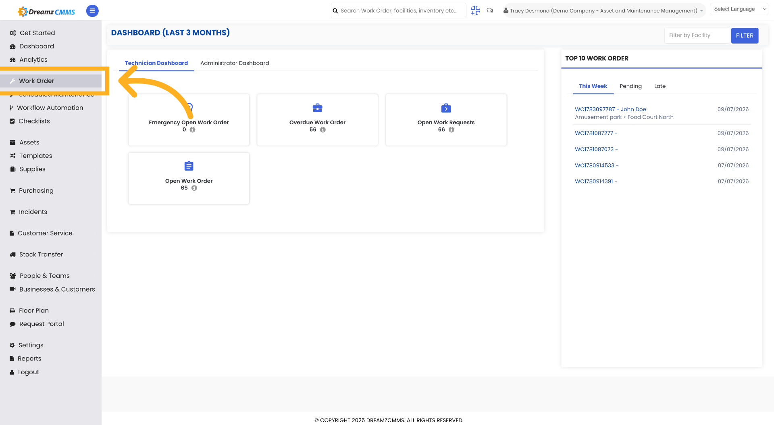Open the Filter by Facility field
The image size is (774, 425).
click(697, 35)
